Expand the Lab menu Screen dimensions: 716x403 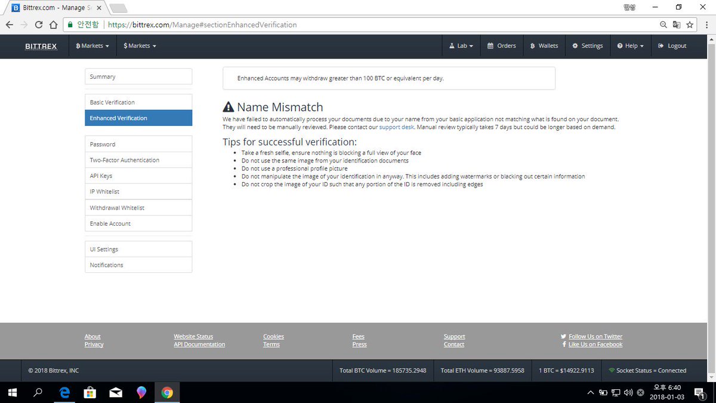[x=461, y=46]
